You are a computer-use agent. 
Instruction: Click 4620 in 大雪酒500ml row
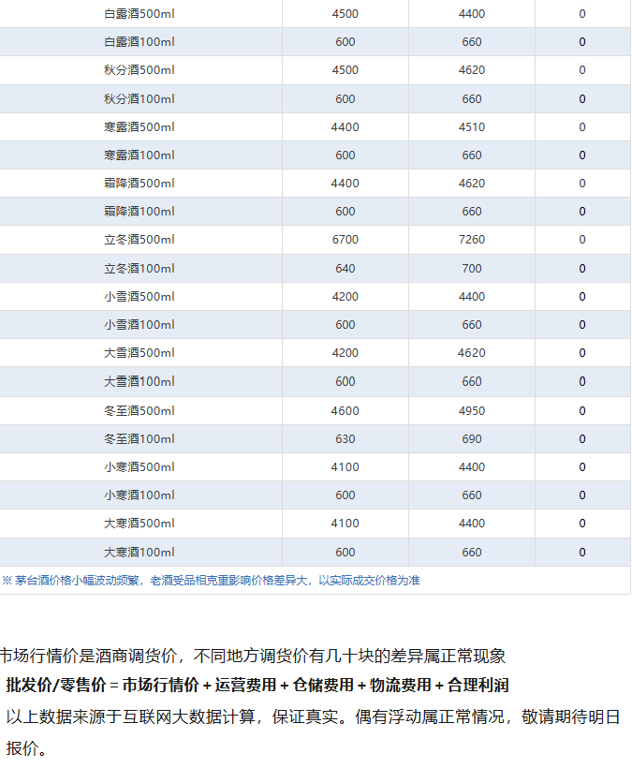point(472,353)
